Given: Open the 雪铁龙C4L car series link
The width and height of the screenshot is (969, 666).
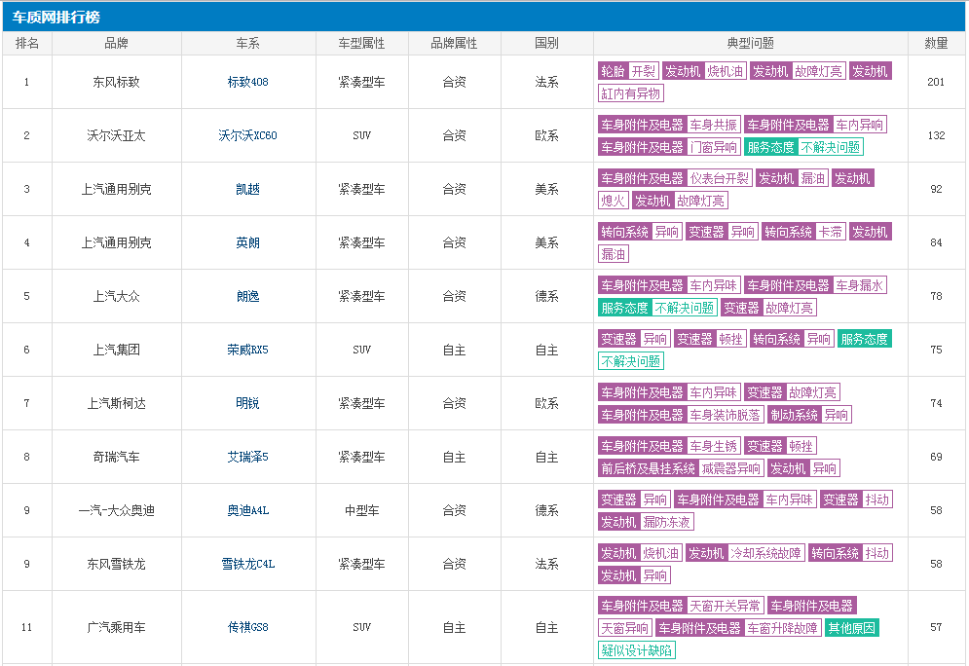Looking at the screenshot, I should click(247, 564).
